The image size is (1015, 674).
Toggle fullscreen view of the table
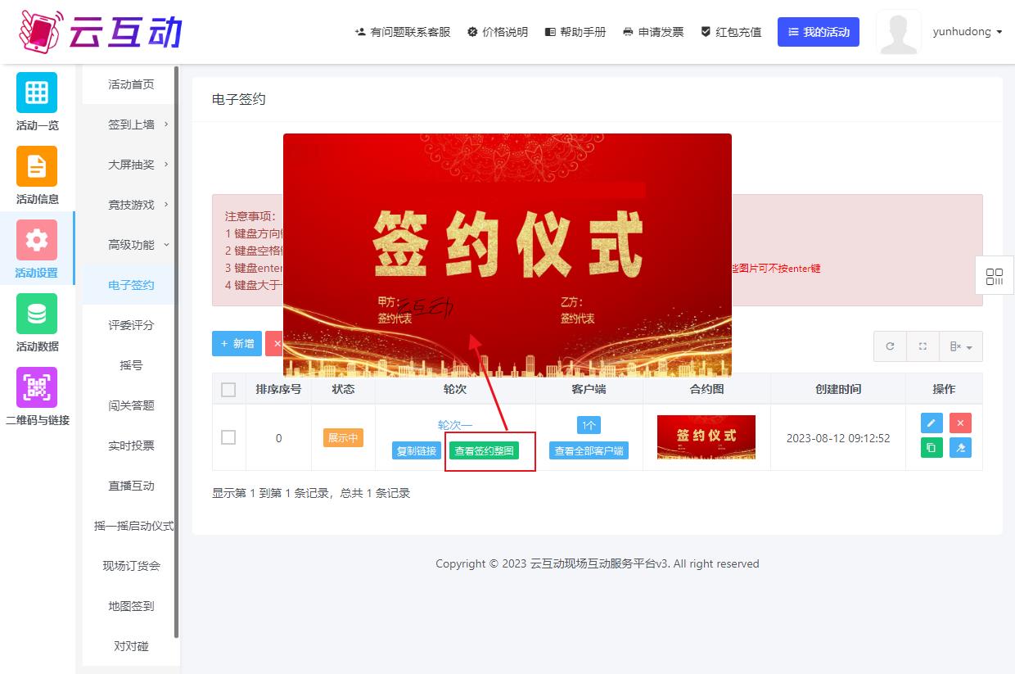tap(923, 346)
